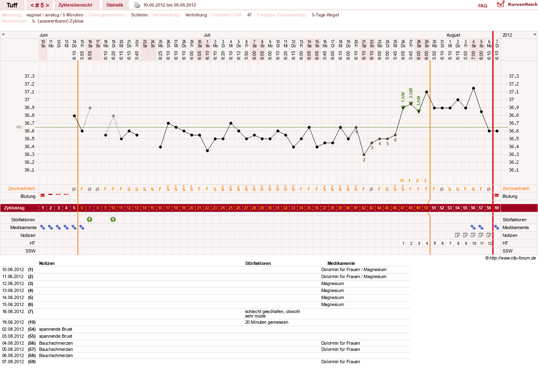Click the HT value 12 cell
This screenshot has width=538, height=392.
[x=490, y=243]
